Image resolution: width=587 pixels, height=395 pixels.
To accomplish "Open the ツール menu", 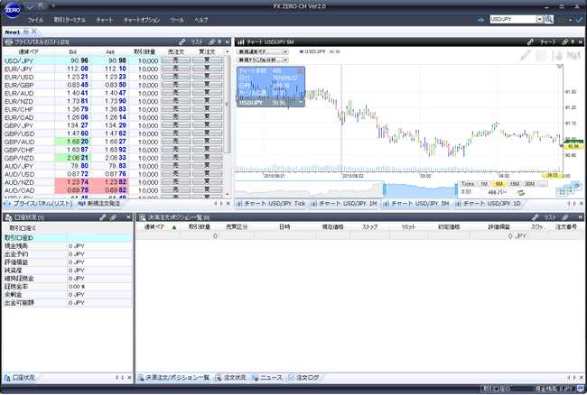I will (x=177, y=20).
